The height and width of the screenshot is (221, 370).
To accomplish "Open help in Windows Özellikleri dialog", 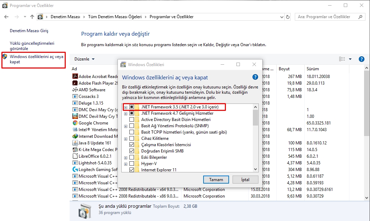I will (255, 77).
